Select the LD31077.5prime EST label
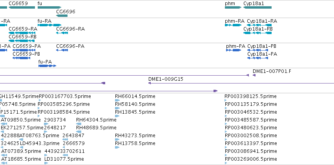 64,159
